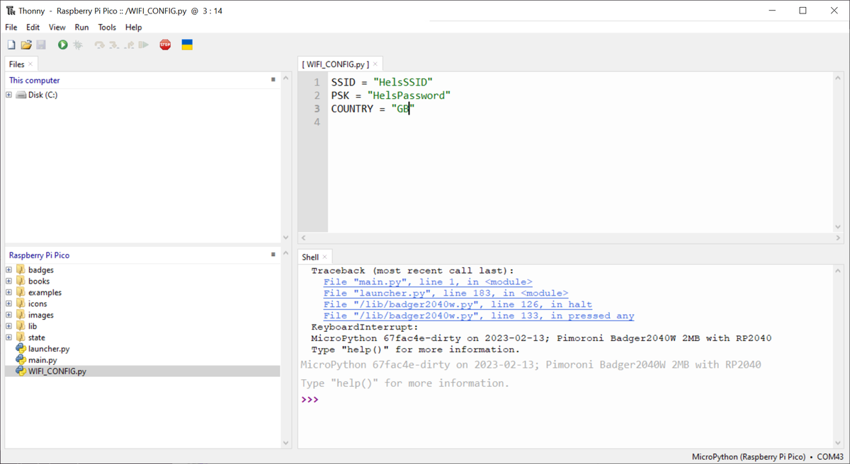The height and width of the screenshot is (464, 850).
Task: Expand the lib folder on the Pico
Action: [7, 326]
